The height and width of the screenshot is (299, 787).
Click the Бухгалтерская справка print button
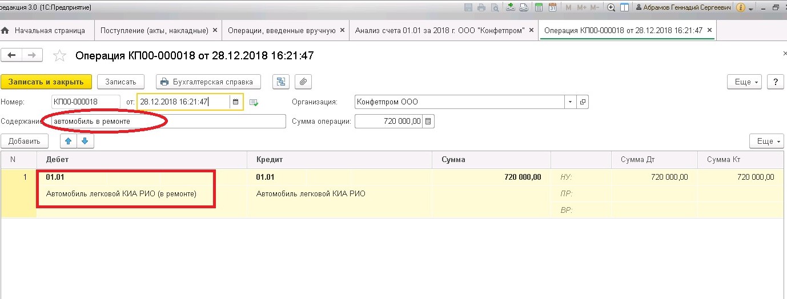[x=208, y=82]
